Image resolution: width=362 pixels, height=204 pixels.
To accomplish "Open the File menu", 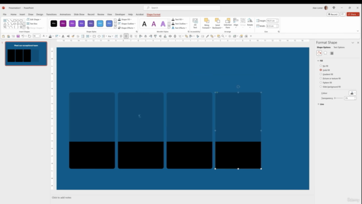I will [5, 14].
